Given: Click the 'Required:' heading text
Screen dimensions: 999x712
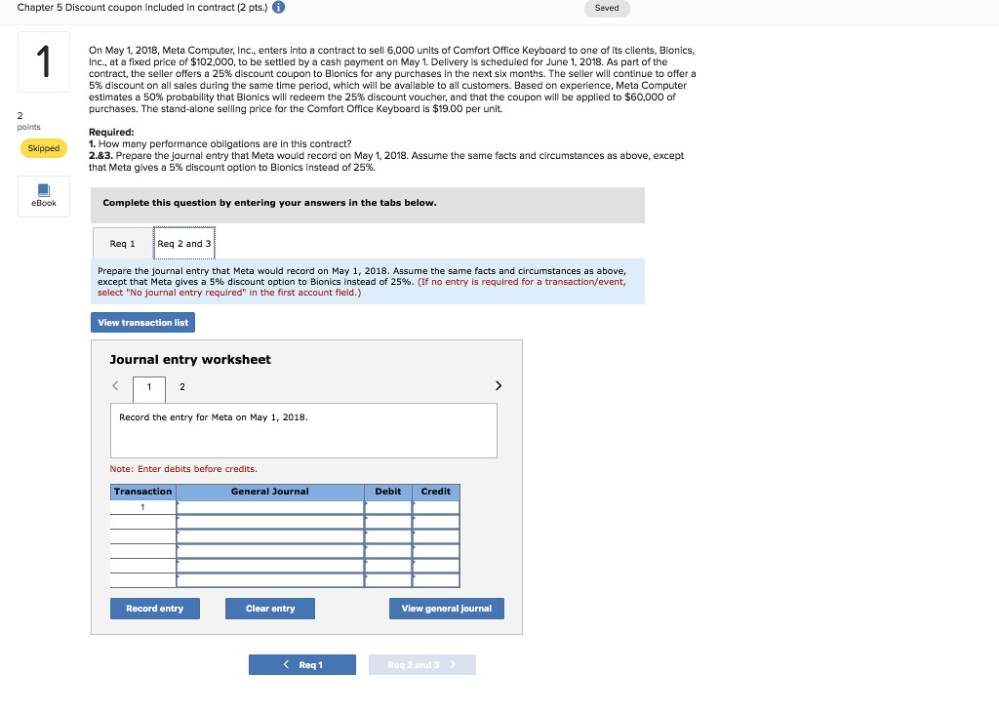Looking at the screenshot, I should [x=111, y=132].
